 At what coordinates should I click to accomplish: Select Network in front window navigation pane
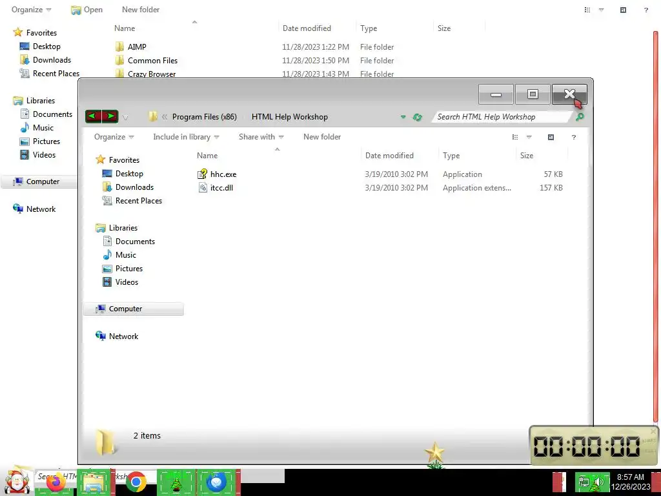point(123,336)
